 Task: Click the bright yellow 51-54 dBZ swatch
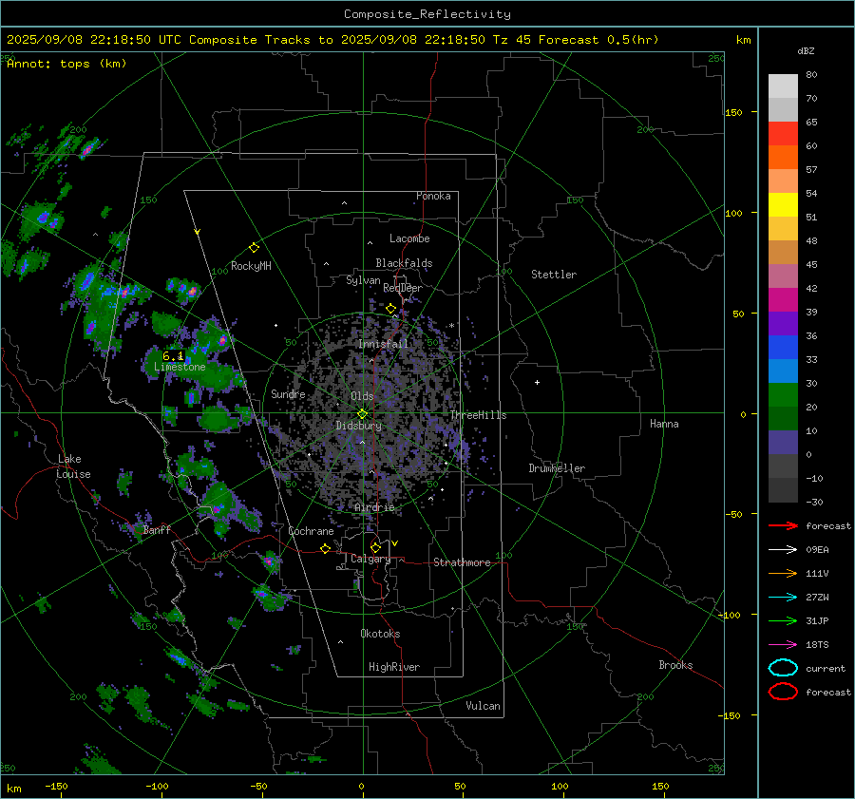click(783, 205)
